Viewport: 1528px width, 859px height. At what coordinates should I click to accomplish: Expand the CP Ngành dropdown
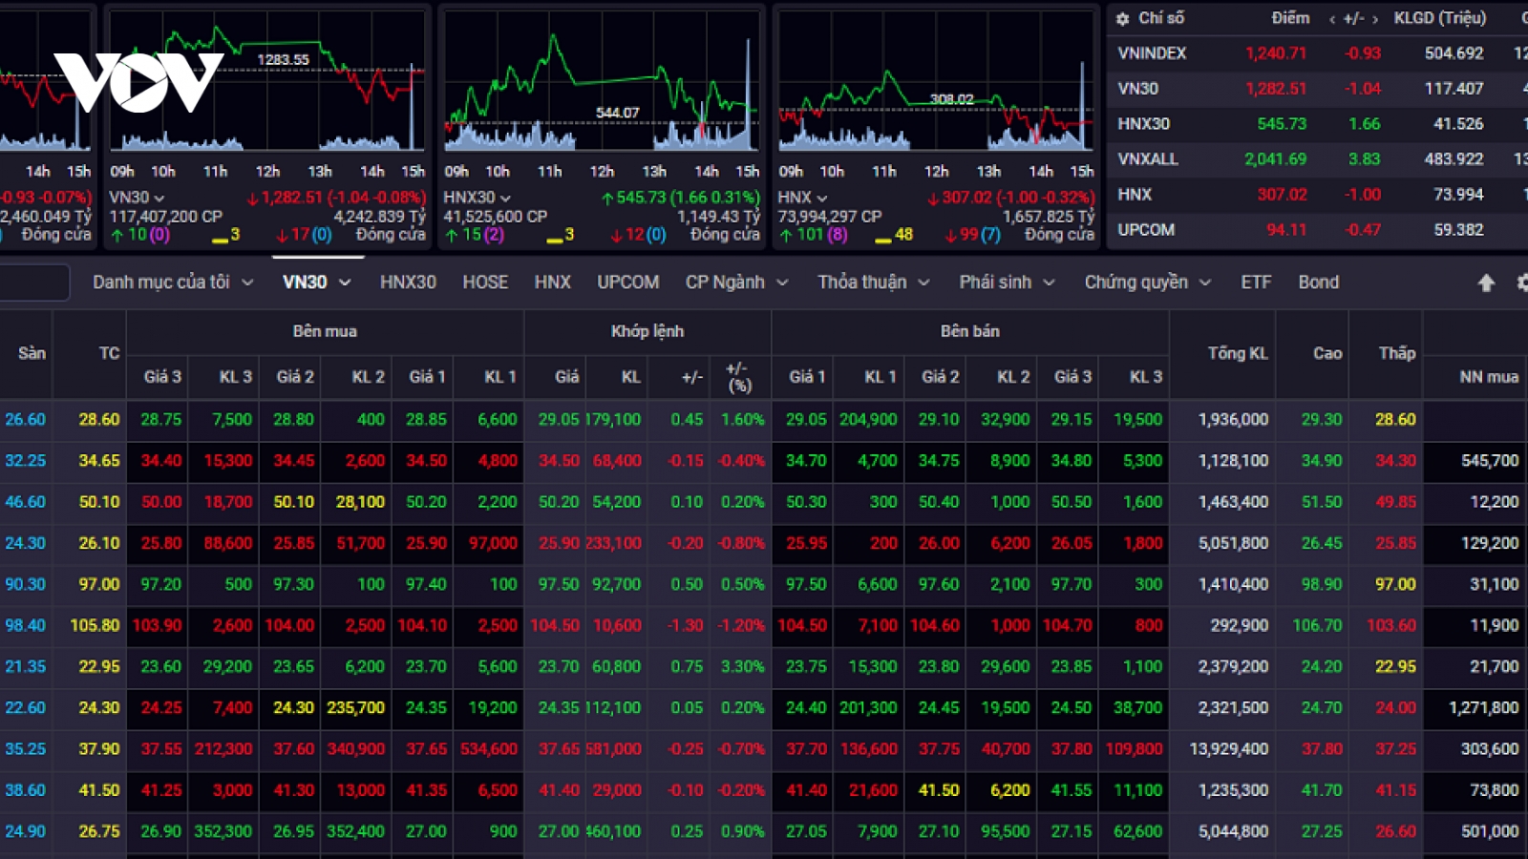click(736, 283)
